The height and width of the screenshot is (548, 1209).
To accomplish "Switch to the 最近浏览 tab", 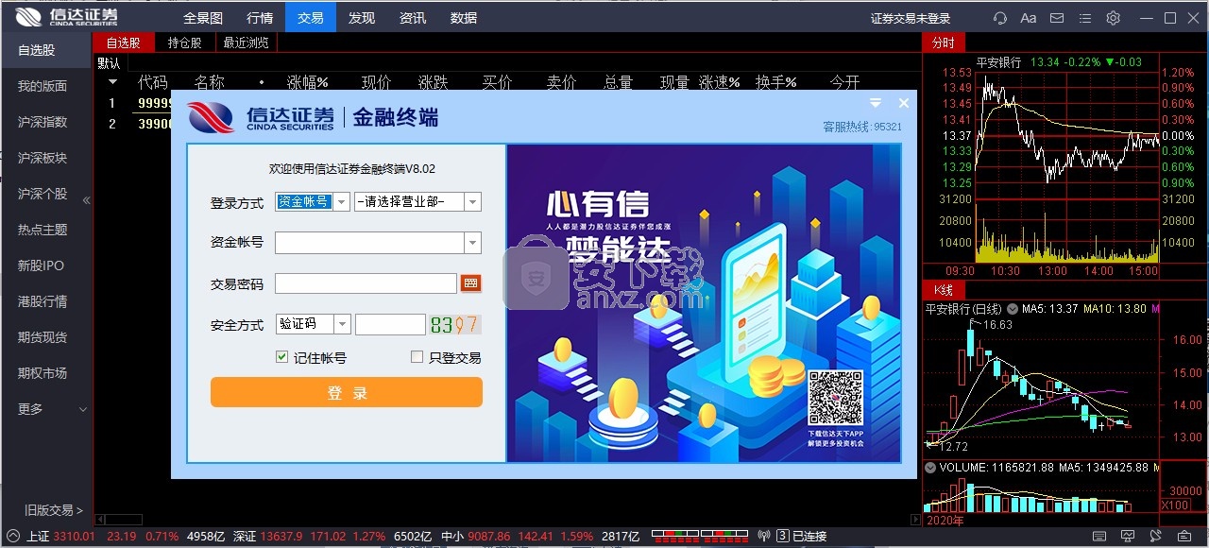I will pyautogui.click(x=247, y=43).
